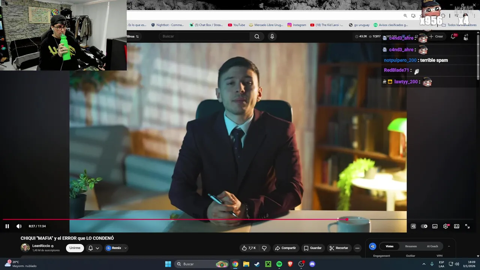Image resolution: width=480 pixels, height=270 pixels.
Task: Dislike the video
Action: (264, 248)
